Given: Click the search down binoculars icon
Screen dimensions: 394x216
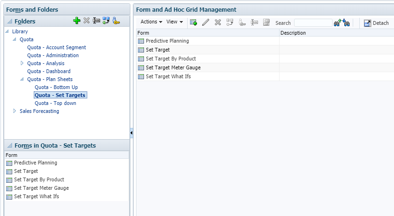Looking at the screenshot, I should (346, 22).
